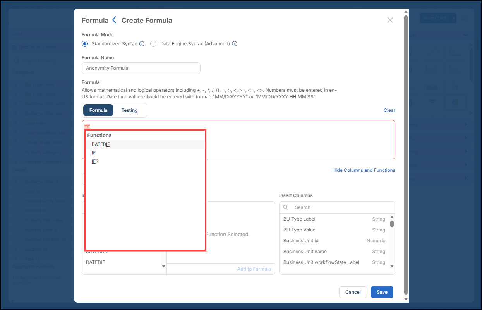Click the Cancel button
This screenshot has height=310, width=482.
tap(353, 292)
